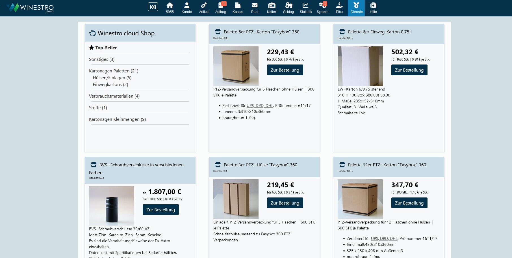Open the Statistik chart icon
The width and height of the screenshot is (512, 258).
[x=306, y=8]
